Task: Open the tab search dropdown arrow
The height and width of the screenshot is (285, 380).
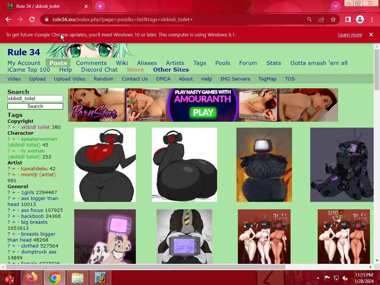Action: click(335, 6)
